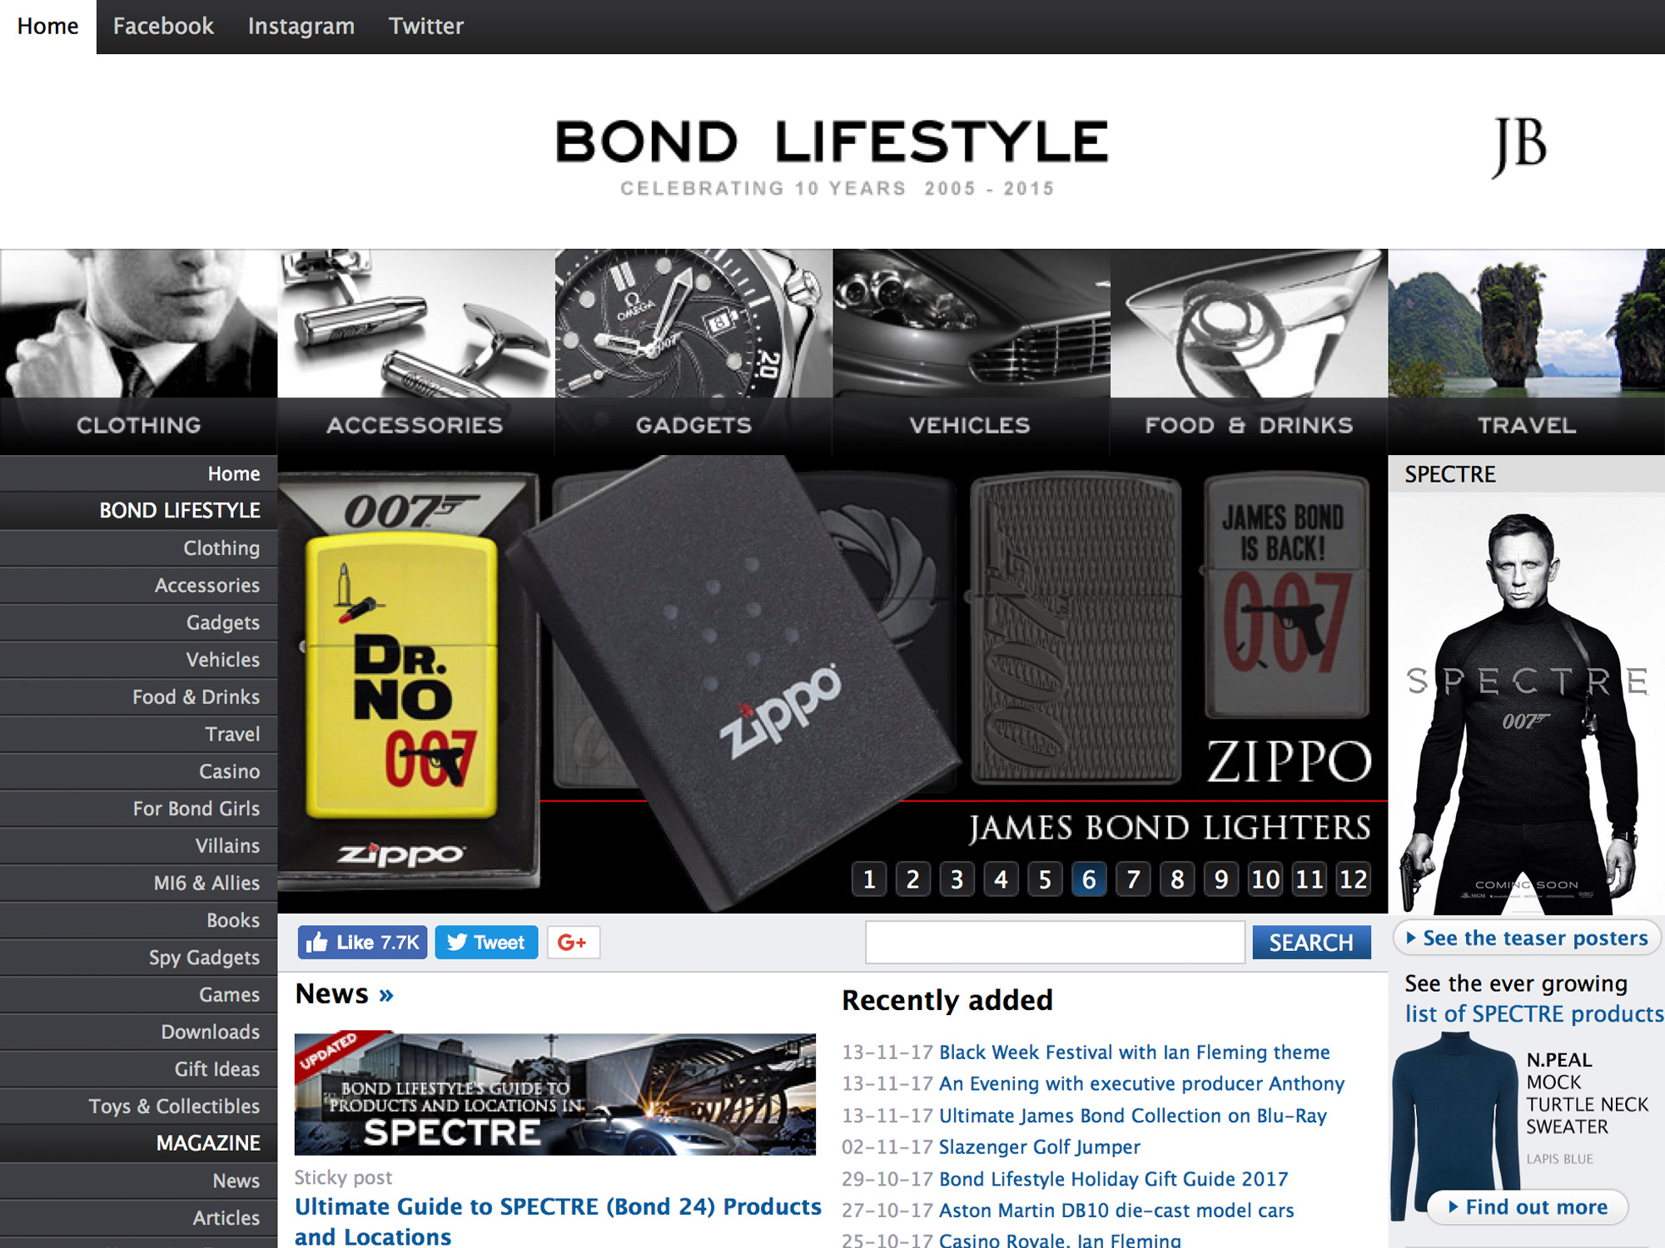Open the Accessories cufflinks tile
Viewport: 1665px width, 1248px height.
coord(416,351)
